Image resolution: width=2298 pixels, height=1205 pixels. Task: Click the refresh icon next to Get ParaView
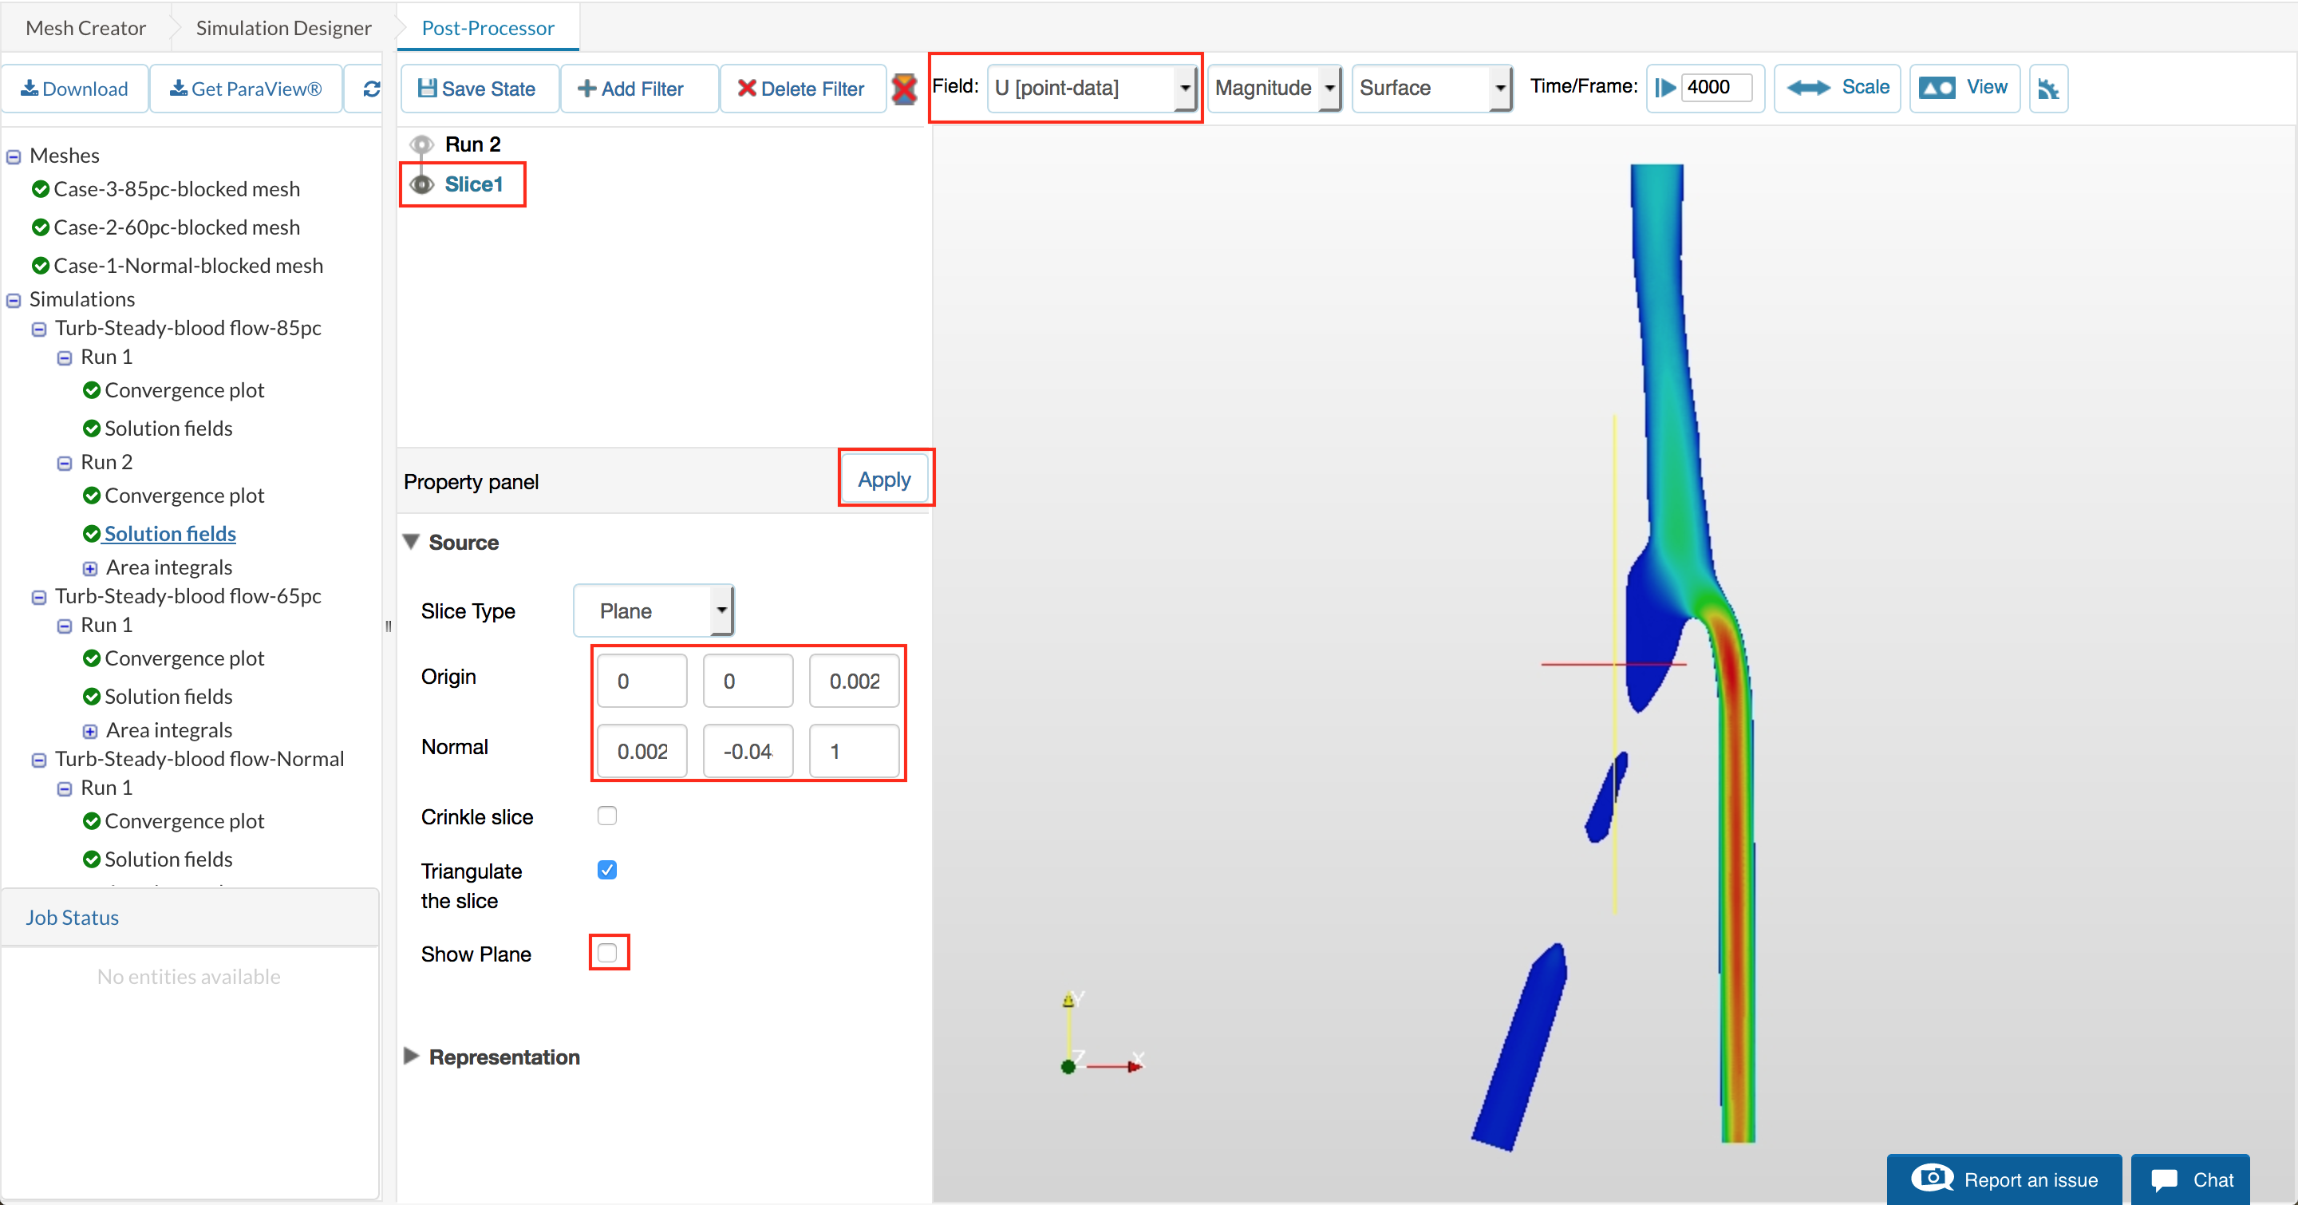click(x=371, y=89)
